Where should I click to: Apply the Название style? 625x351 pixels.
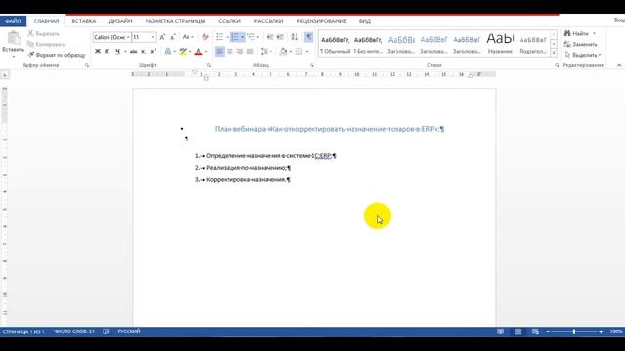(500, 44)
